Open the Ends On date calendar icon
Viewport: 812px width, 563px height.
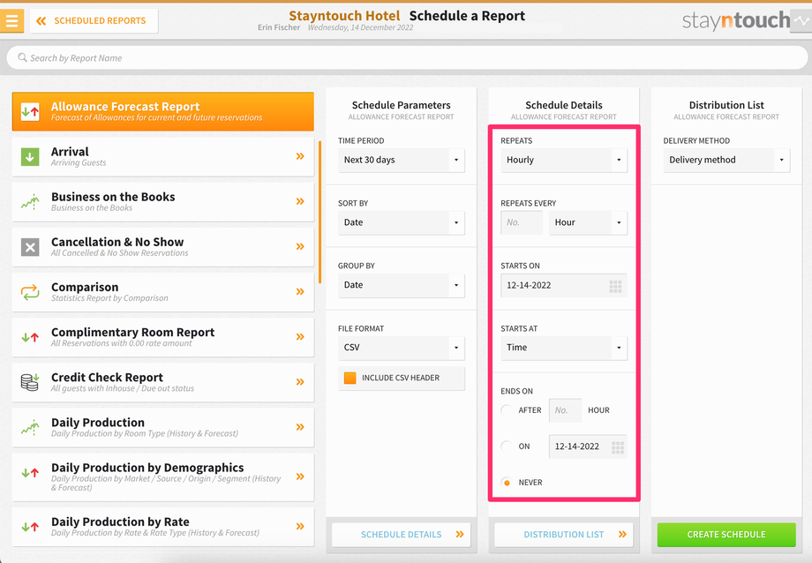click(x=617, y=447)
